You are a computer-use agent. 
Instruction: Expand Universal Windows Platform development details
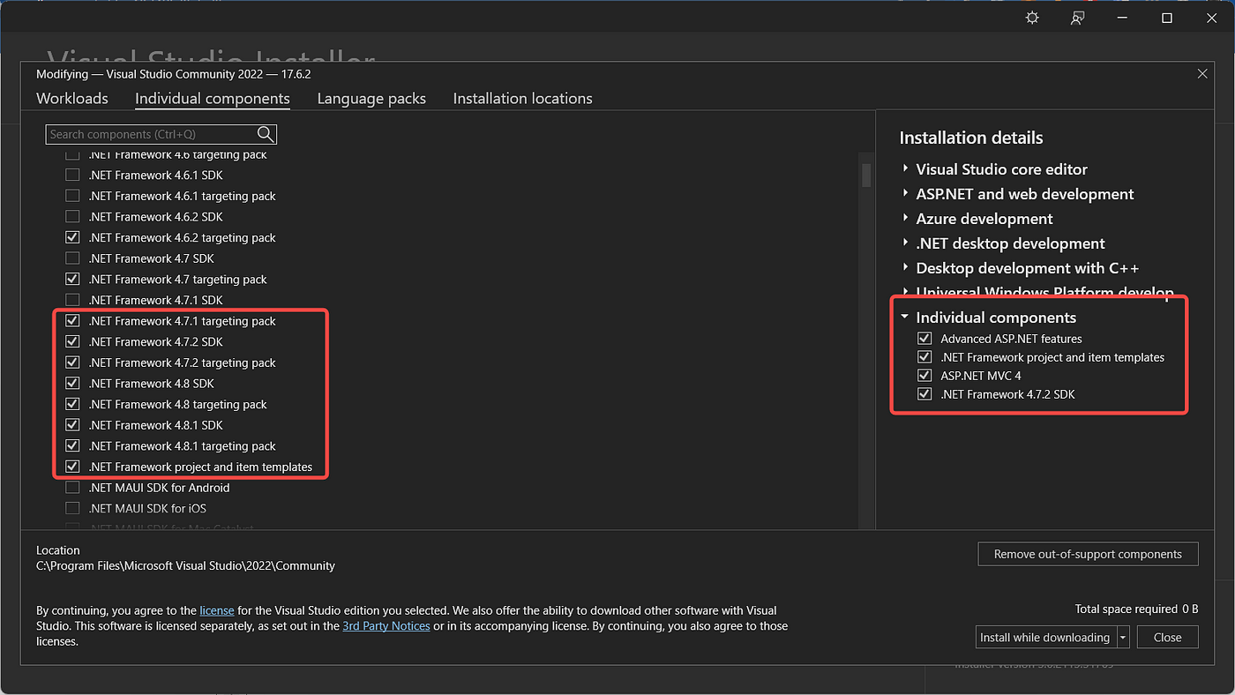coord(905,292)
